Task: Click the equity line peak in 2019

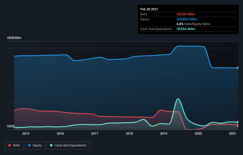Action: coord(178,46)
